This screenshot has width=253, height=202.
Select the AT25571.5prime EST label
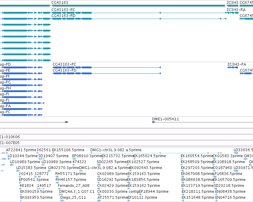click(112, 198)
